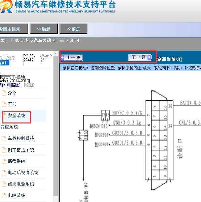Click the wire label EU75C_0.5_Y/G
The width and height of the screenshot is (201, 202).
127,113
